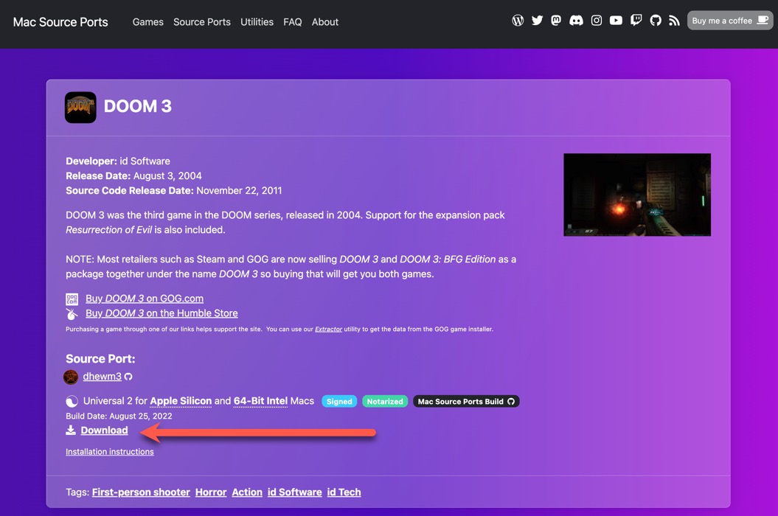
Task: Open the Discord server icon
Action: [x=576, y=21]
